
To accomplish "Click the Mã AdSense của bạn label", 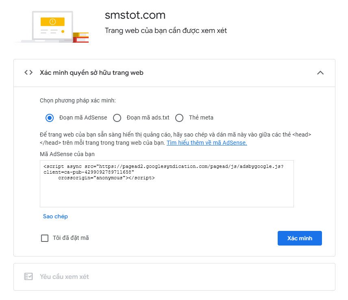I will tap(67, 154).
